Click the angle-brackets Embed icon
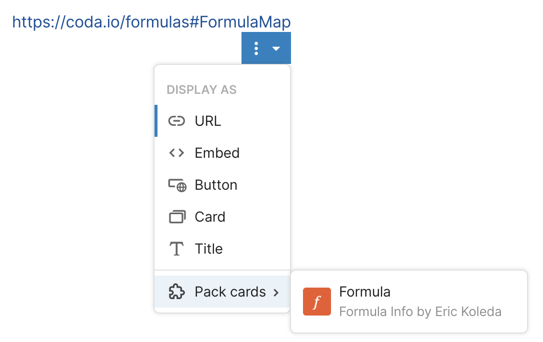543x342 pixels. point(176,153)
